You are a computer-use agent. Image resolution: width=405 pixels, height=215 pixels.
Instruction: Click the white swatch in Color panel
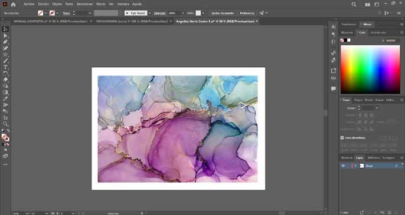coord(349,40)
